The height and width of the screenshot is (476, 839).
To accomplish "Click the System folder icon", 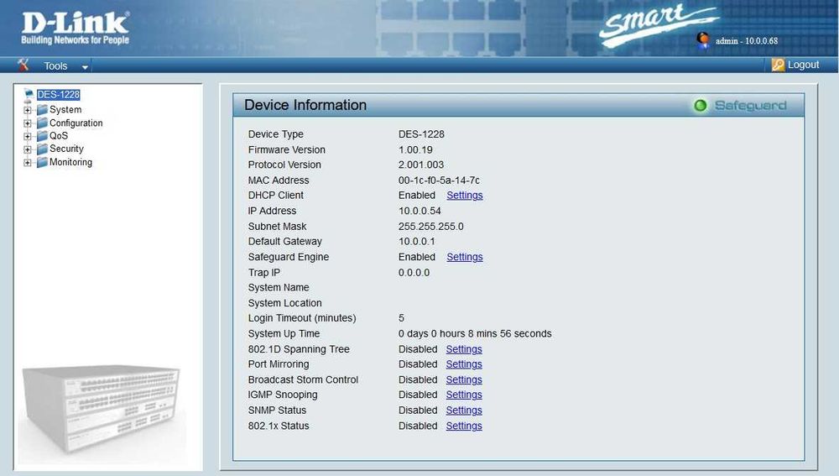I will [42, 110].
